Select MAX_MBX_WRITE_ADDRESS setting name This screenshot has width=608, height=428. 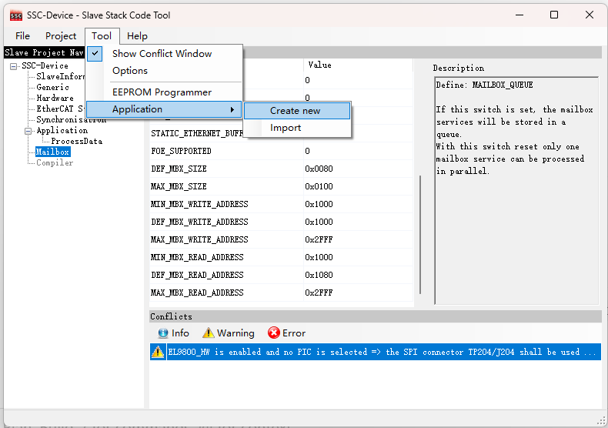[199, 239]
